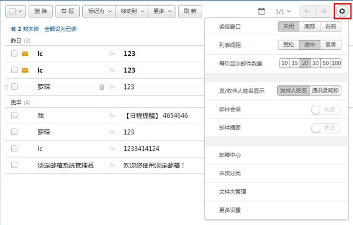Show 10 mails per page
The height and width of the screenshot is (225, 353).
(285, 63)
